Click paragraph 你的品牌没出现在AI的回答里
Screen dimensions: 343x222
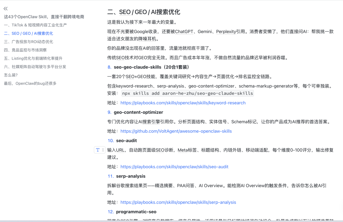tap(159, 48)
